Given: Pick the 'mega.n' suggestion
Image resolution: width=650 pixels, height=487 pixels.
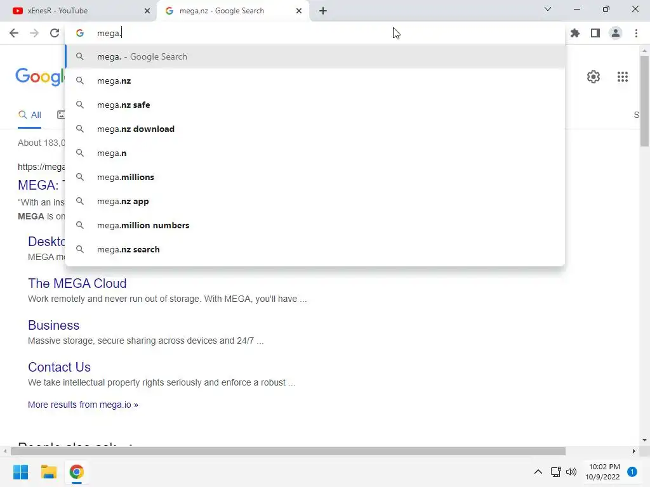Looking at the screenshot, I should [315, 153].
